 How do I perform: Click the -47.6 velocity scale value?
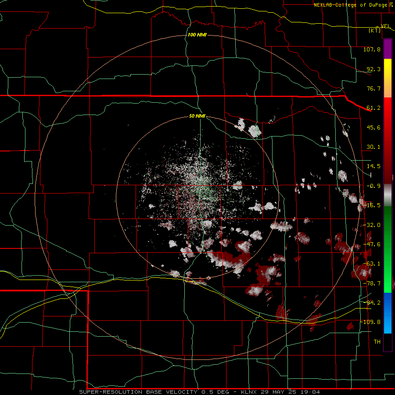[372, 244]
